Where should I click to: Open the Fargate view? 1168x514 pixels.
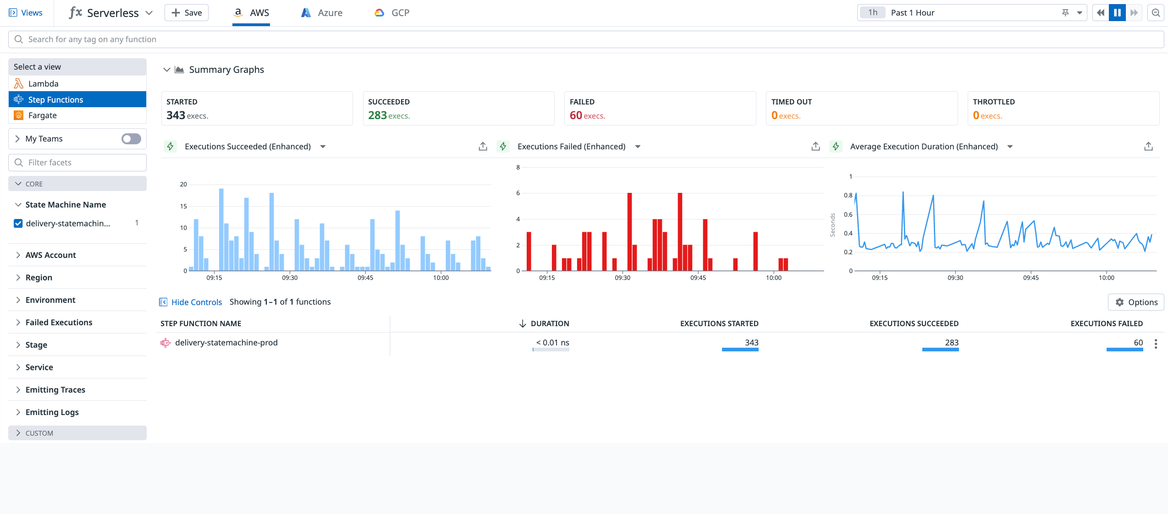point(42,115)
